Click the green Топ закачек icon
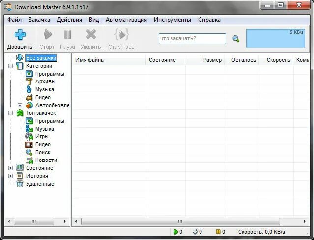The image size is (314, 240). [20, 113]
